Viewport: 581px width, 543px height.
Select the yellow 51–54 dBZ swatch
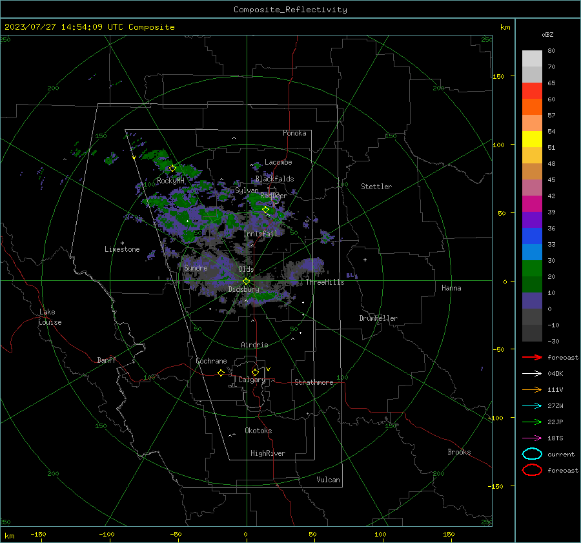click(532, 139)
